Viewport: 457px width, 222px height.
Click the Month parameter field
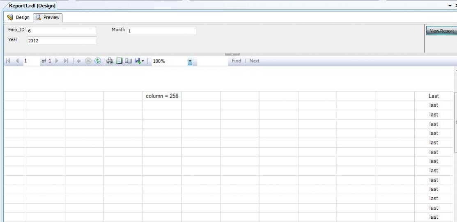(x=162, y=31)
